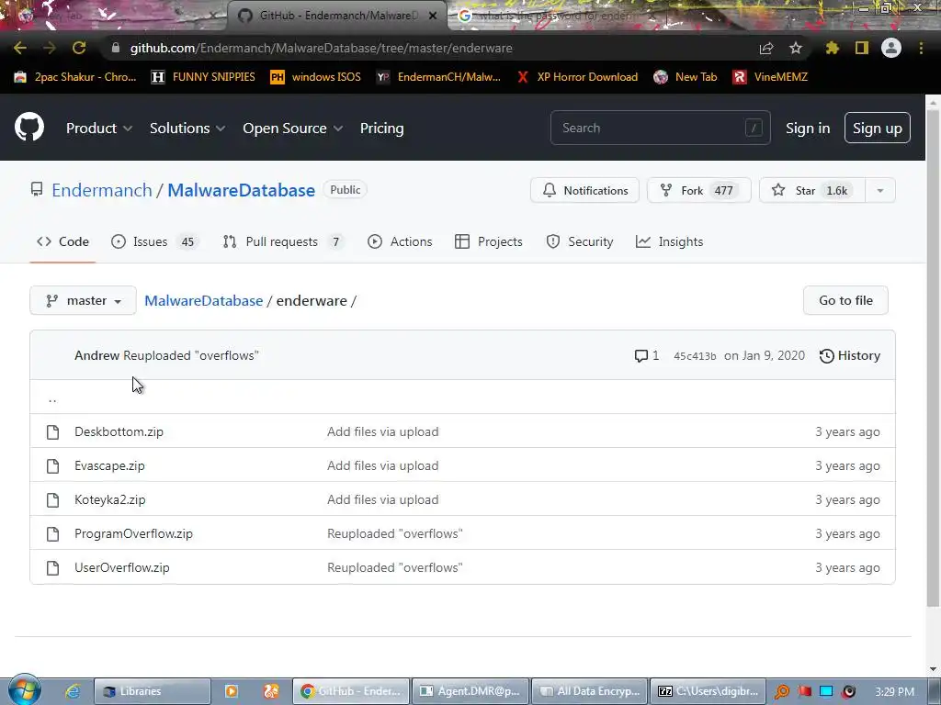The width and height of the screenshot is (941, 705).
Task: Expand the Open Source menu
Action: 293,129
